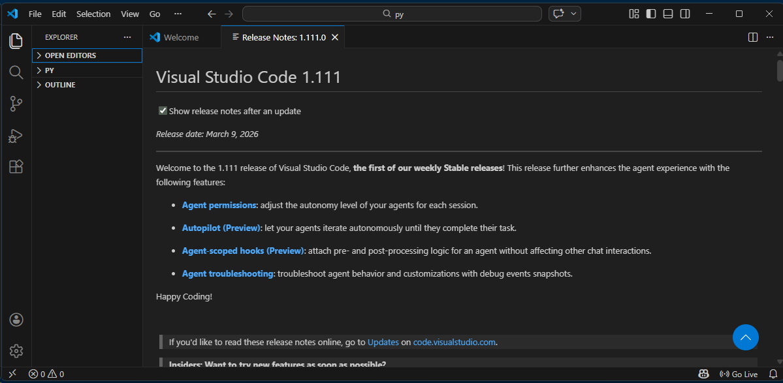Click the Agent permissions link
Screen dimensions: 783x383
219,205
